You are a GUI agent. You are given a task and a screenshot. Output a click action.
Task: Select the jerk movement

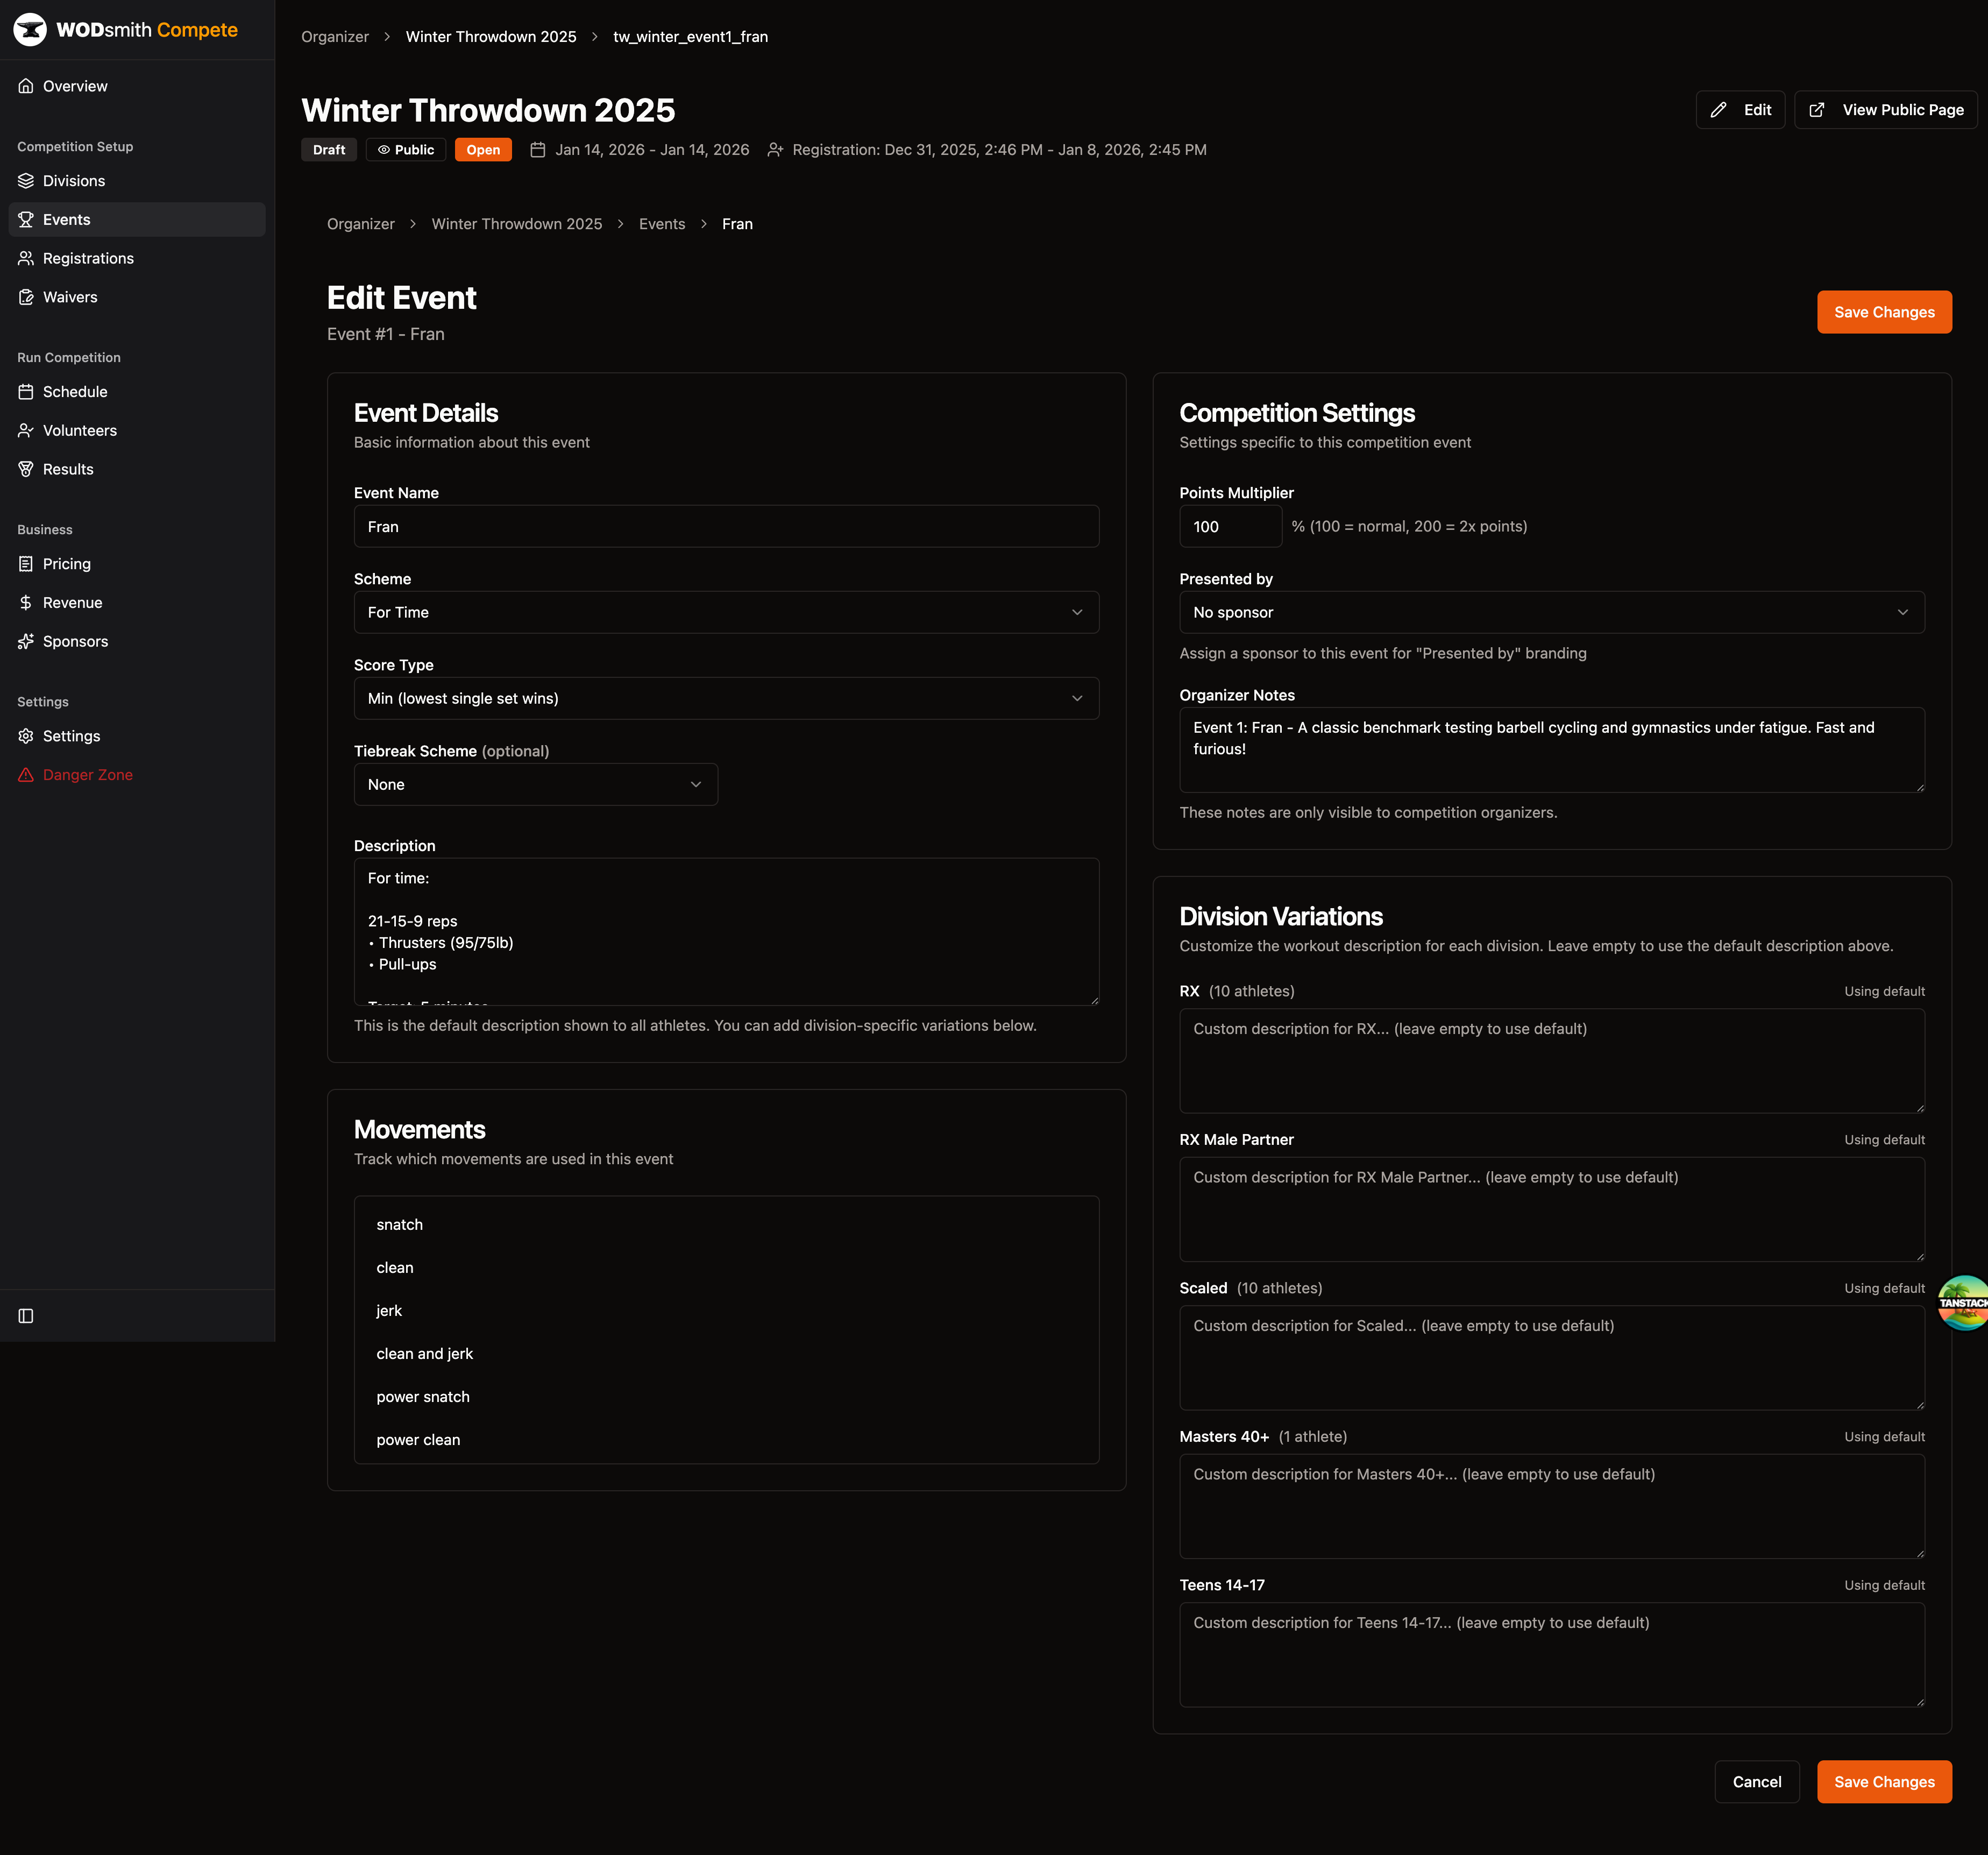726,1311
